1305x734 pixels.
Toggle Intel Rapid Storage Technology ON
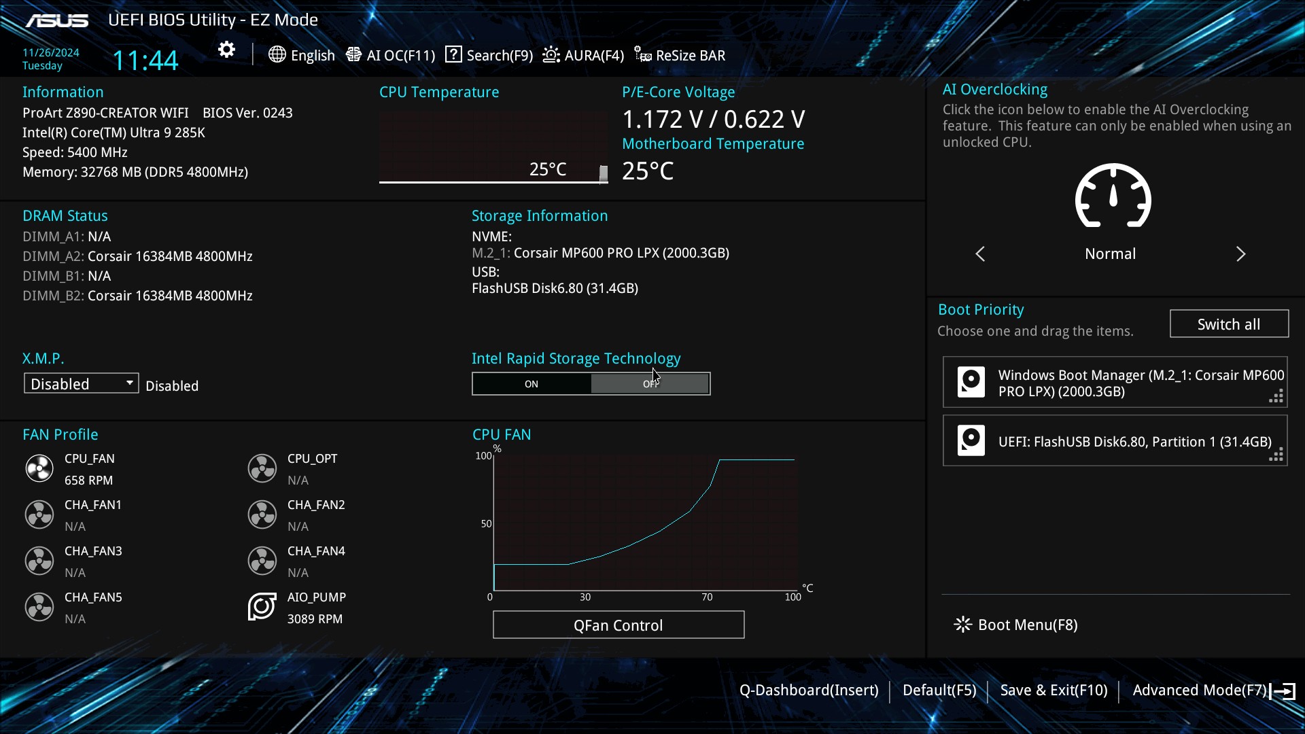coord(531,383)
